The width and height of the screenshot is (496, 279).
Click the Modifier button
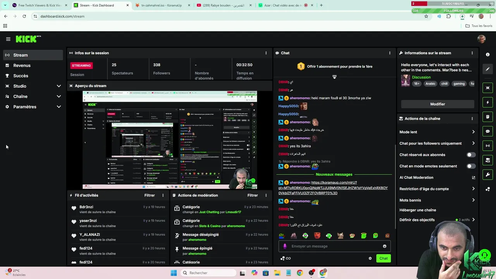tap(437, 104)
